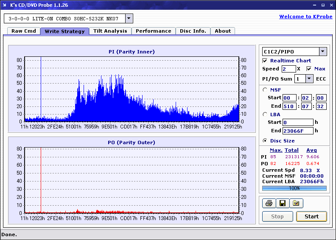Minimize the KProbe window
The image size is (336, 240).
coord(314,5)
